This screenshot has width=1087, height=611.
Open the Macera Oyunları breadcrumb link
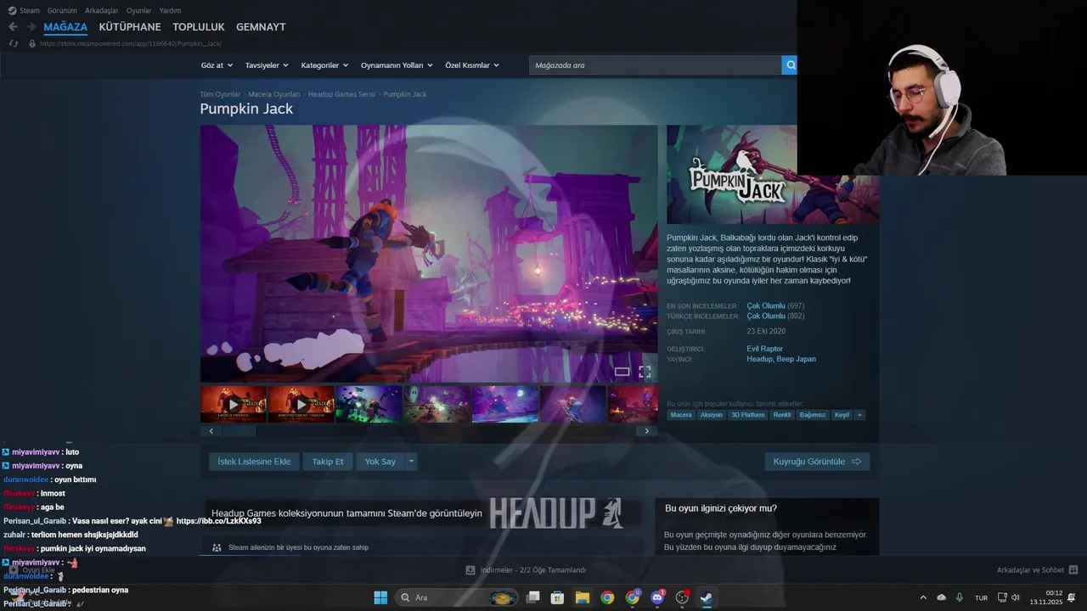click(274, 94)
